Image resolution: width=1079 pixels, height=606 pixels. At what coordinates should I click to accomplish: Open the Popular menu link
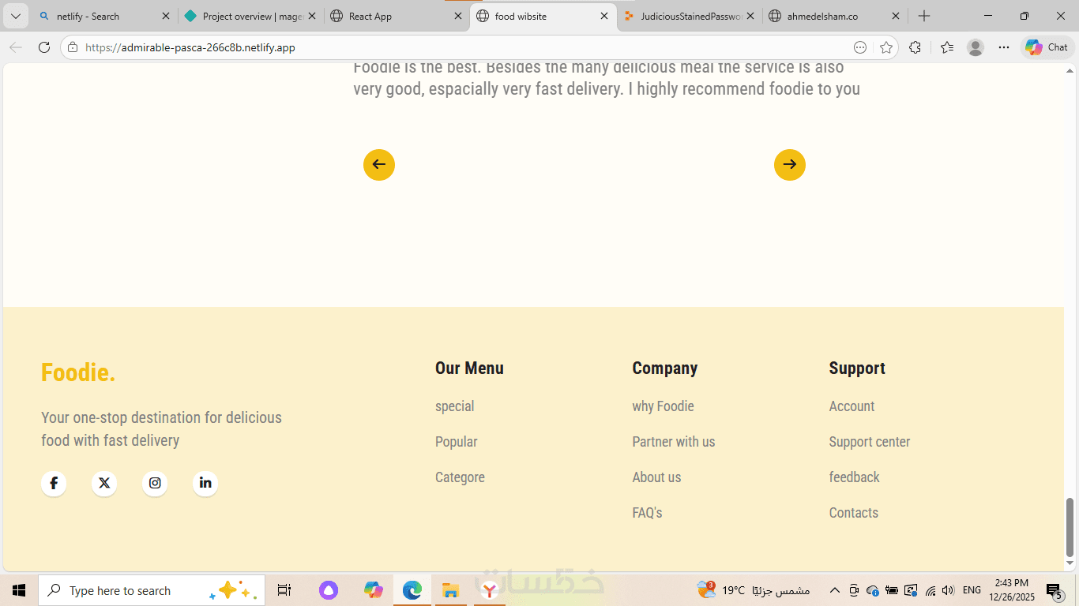[457, 442]
